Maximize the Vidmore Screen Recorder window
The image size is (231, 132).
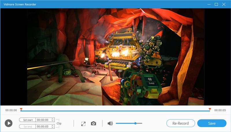click(216, 4)
